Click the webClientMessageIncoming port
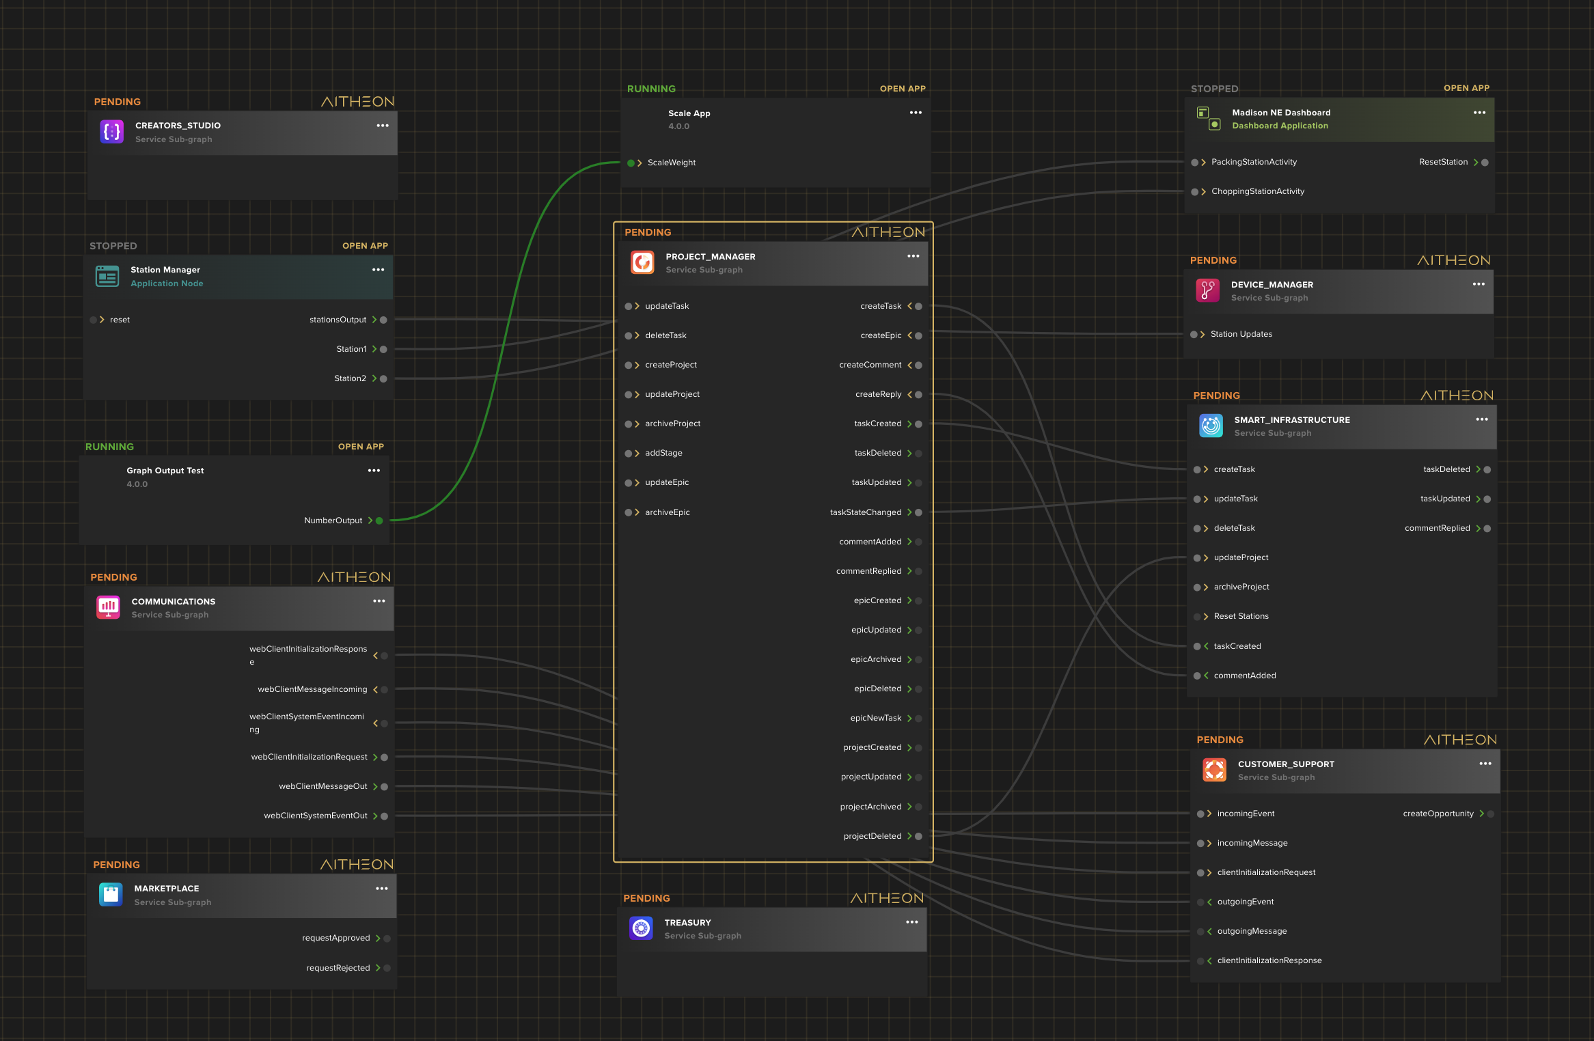The image size is (1594, 1041). (384, 689)
